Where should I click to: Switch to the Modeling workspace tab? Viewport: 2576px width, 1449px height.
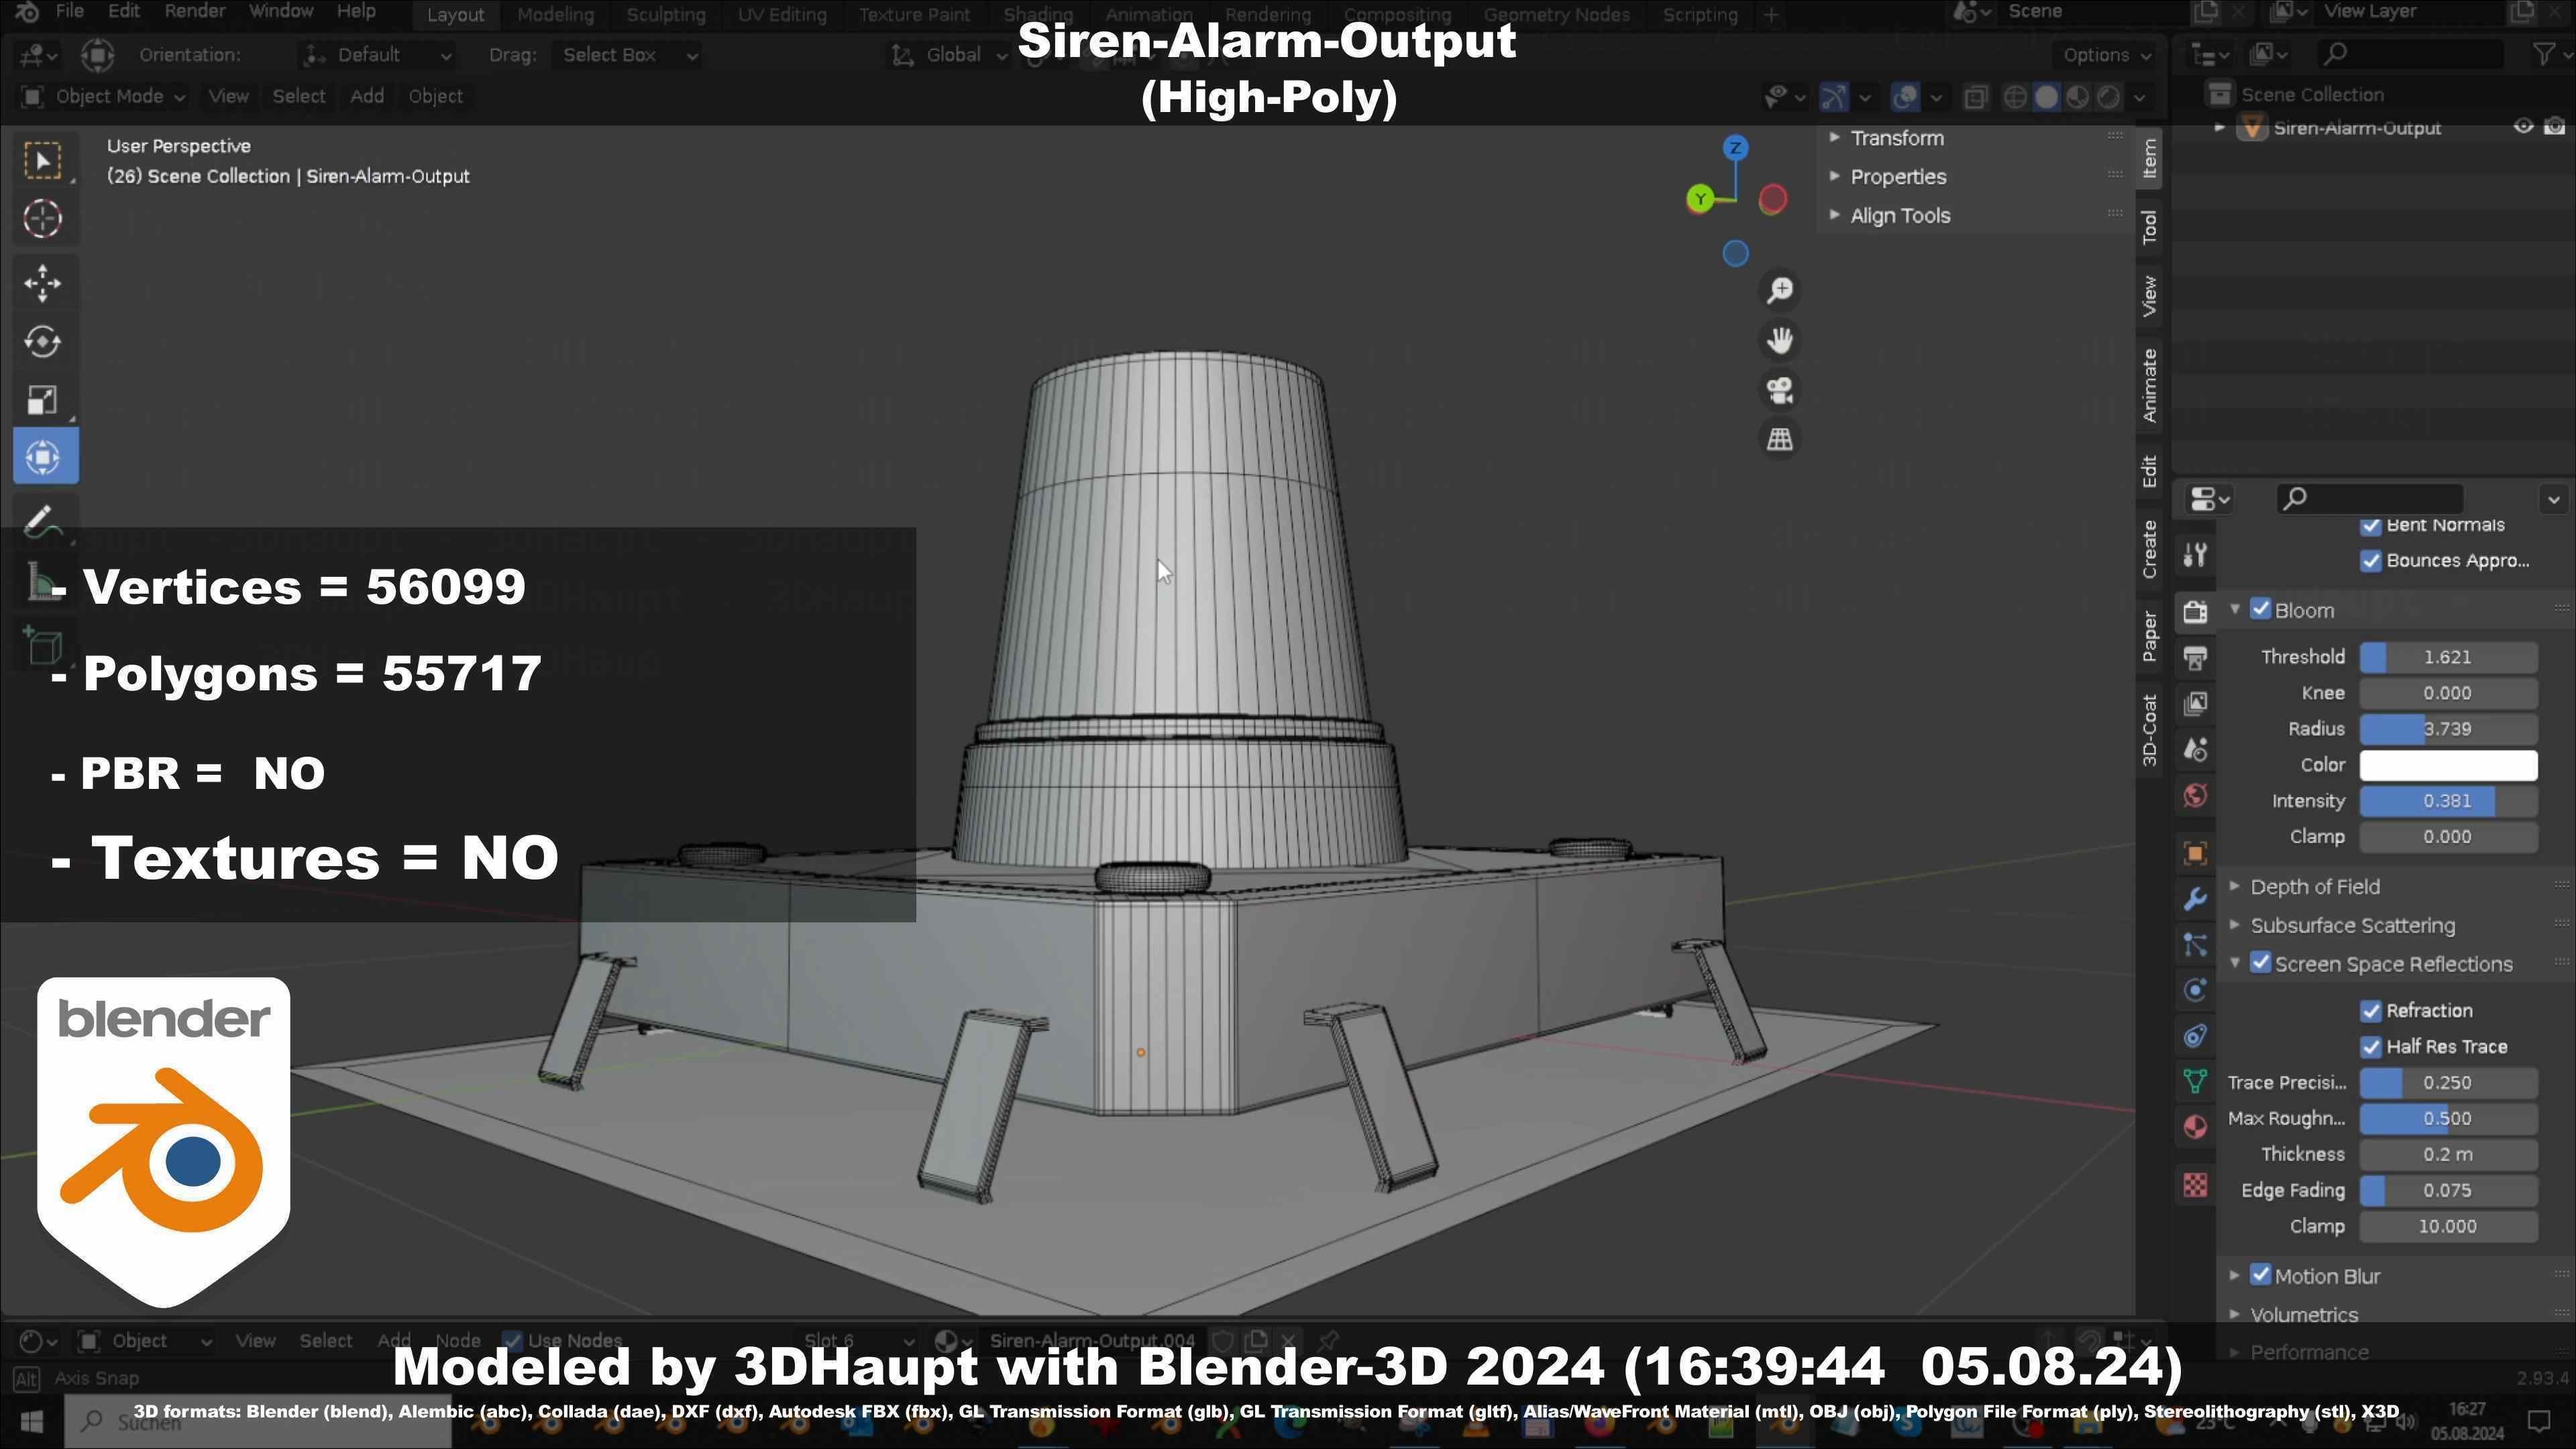tap(555, 15)
